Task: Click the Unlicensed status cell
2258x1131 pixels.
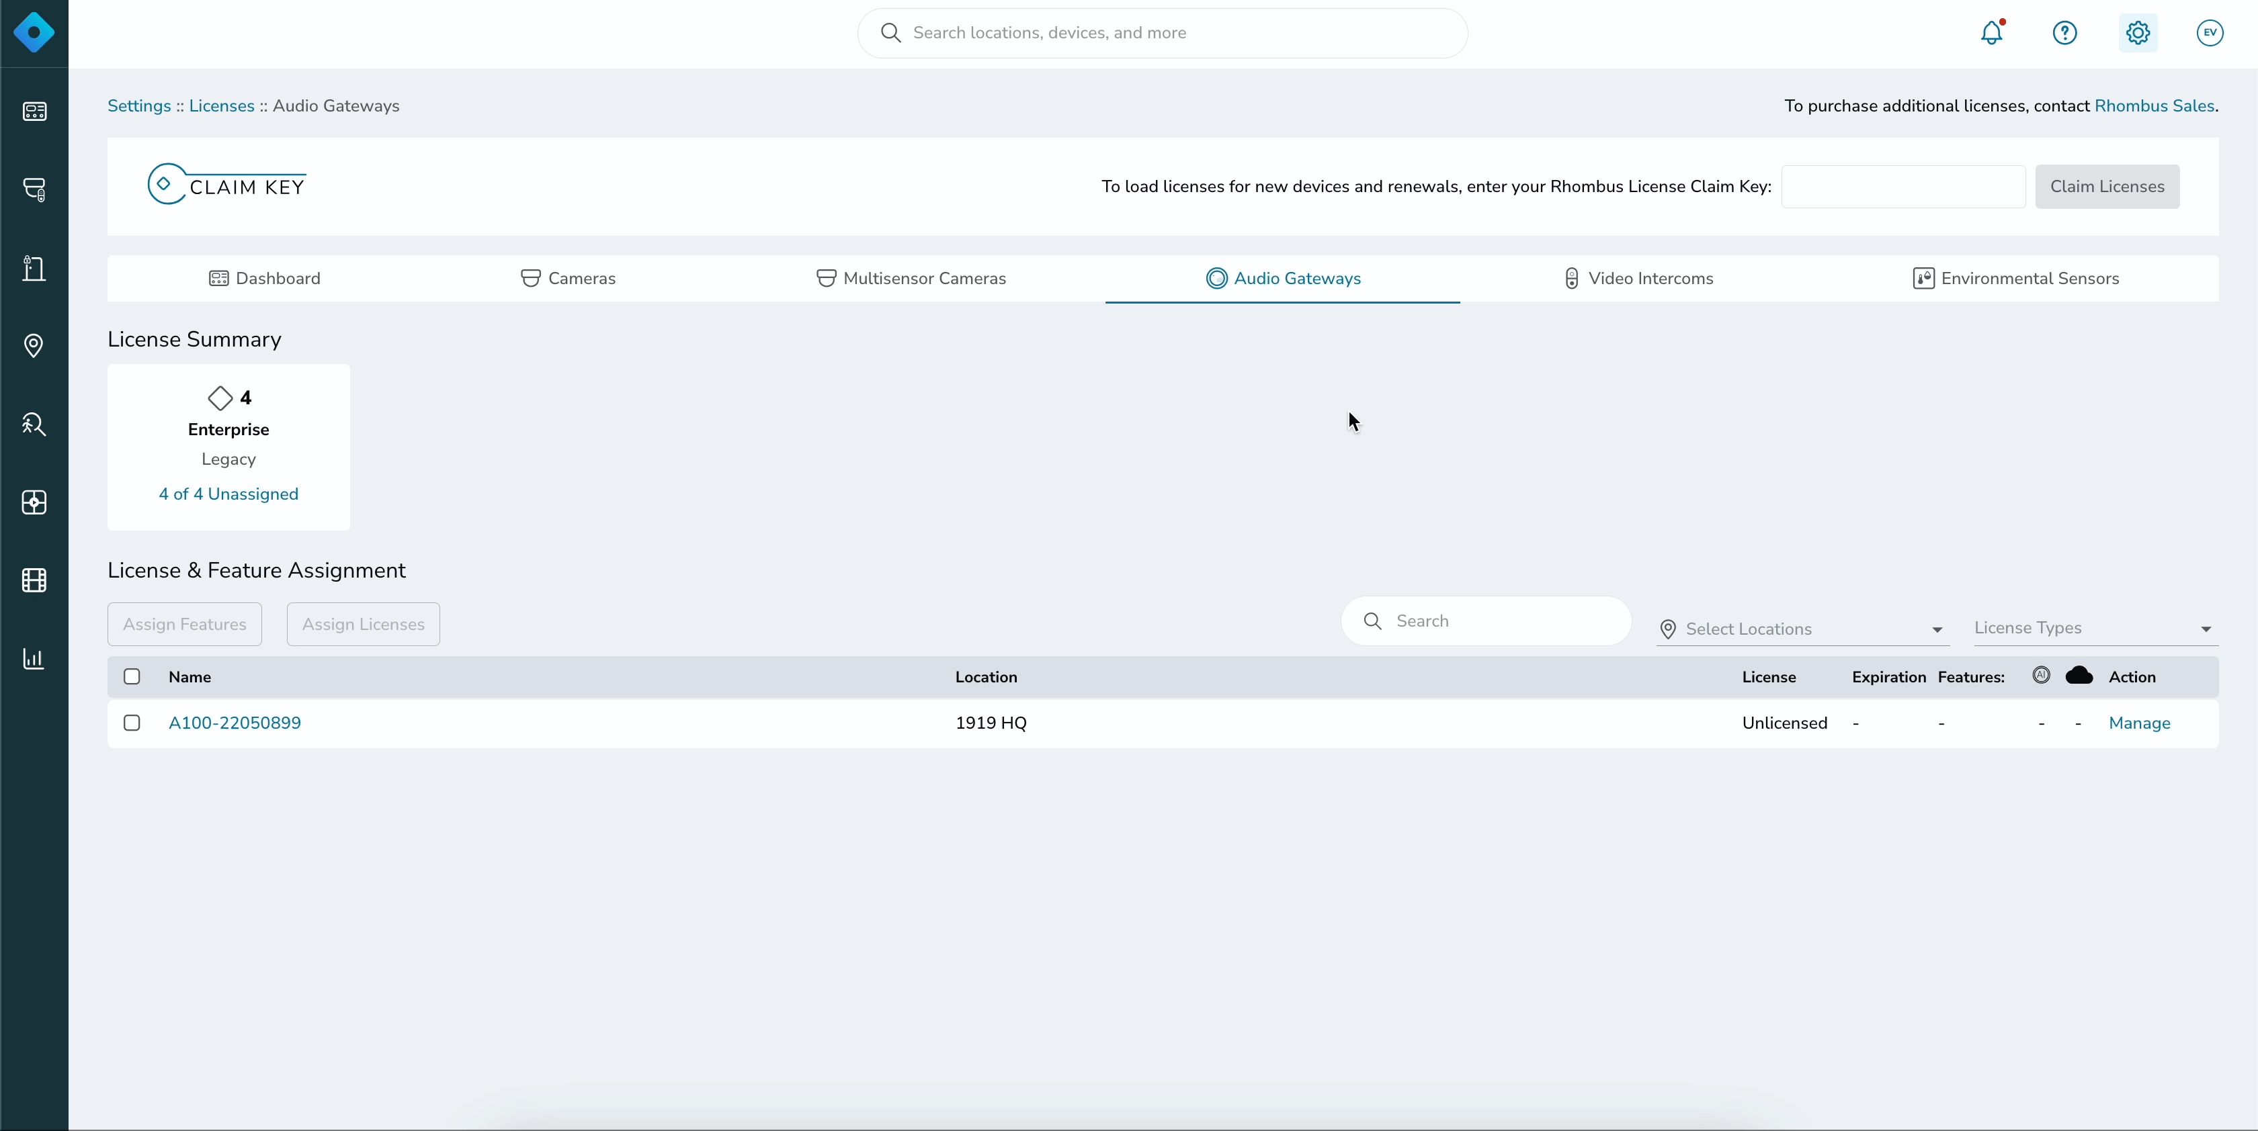Action: coord(1785,723)
